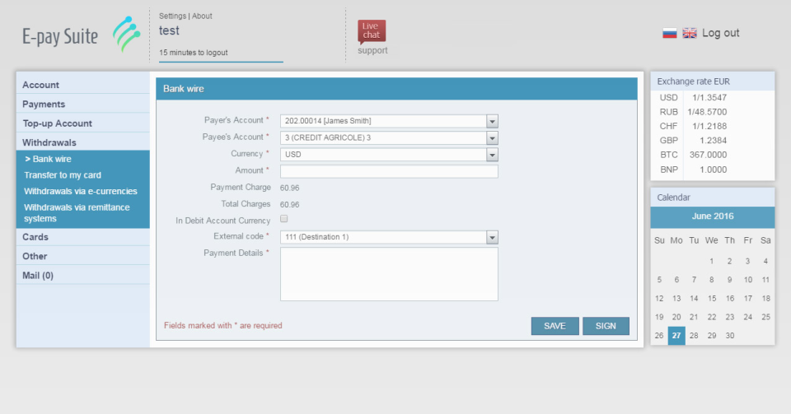This screenshot has height=414, width=791.
Task: Expand External code dropdown arrow
Action: click(x=493, y=237)
